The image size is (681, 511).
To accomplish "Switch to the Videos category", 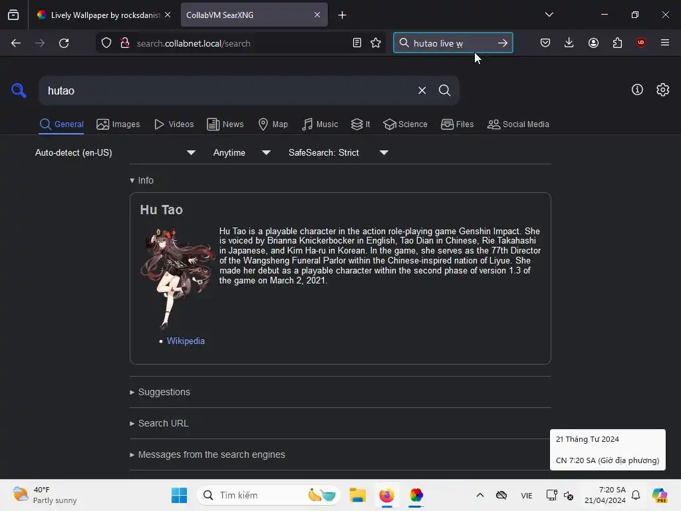I will click(x=174, y=124).
